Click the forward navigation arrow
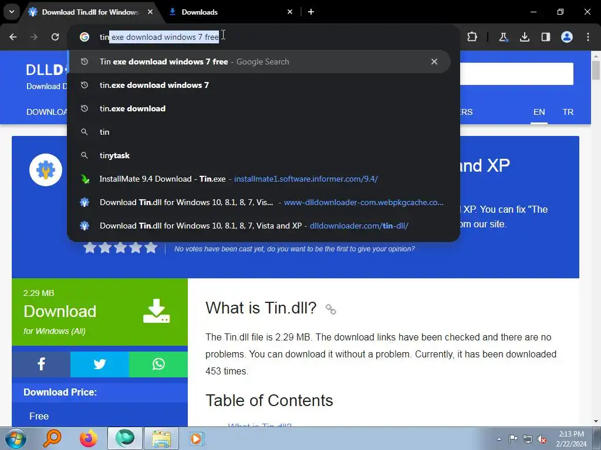Viewport: 601px width, 450px height. (x=34, y=37)
